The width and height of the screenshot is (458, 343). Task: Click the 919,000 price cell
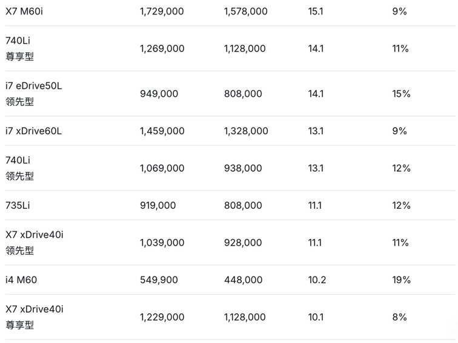click(158, 206)
